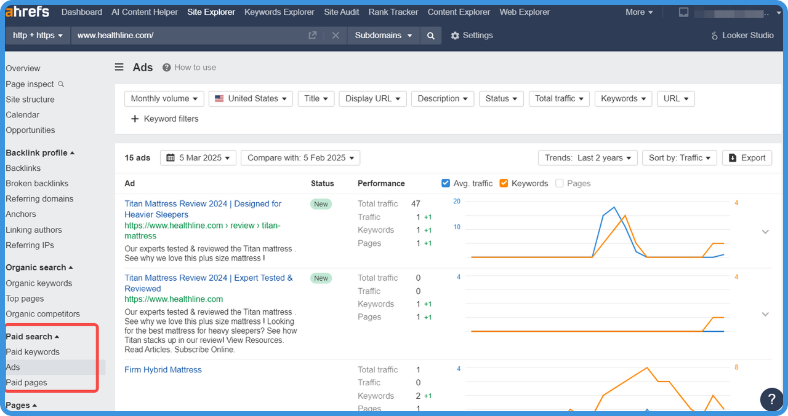This screenshot has height=416, width=788.
Task: Open AI Content Helper
Action: point(145,12)
